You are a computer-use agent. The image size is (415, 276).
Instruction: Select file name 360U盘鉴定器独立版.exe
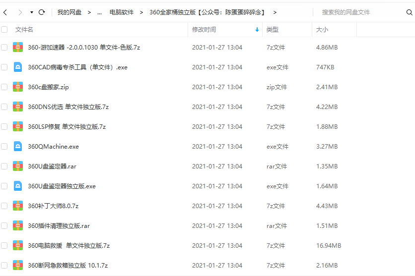tap(62, 186)
